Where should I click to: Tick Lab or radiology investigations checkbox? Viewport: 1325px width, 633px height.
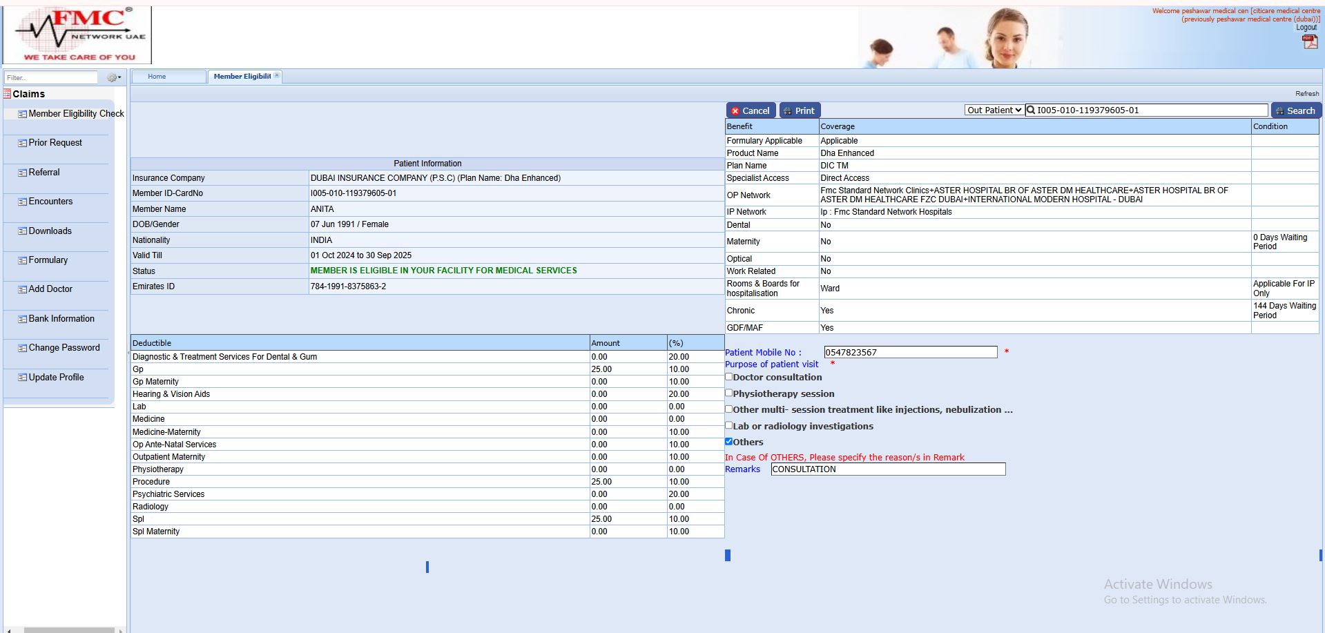pos(728,425)
